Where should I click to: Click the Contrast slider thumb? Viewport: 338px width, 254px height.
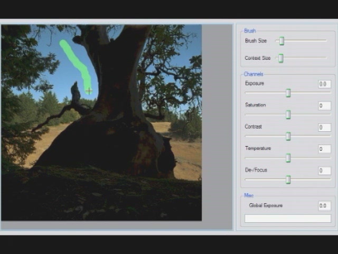click(x=288, y=137)
